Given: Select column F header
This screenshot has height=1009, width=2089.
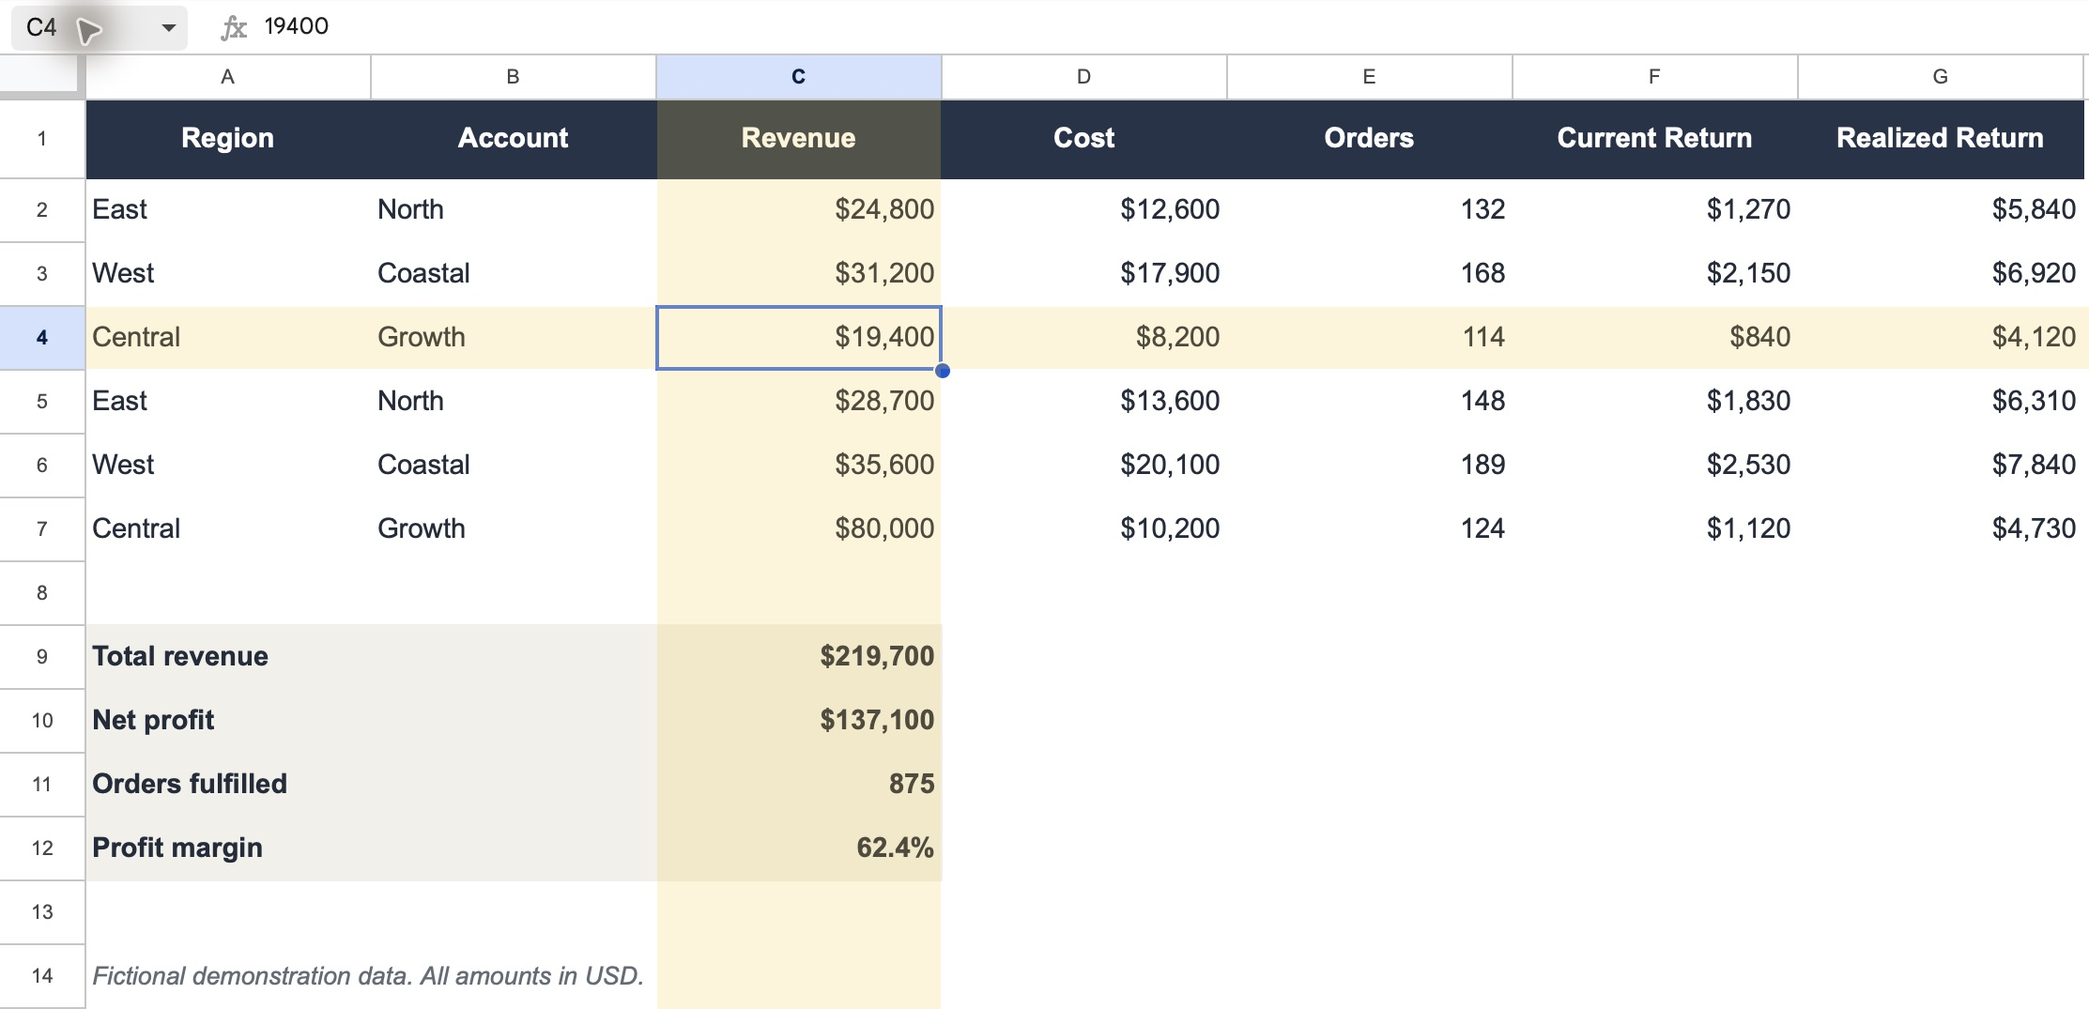Looking at the screenshot, I should (x=1655, y=77).
